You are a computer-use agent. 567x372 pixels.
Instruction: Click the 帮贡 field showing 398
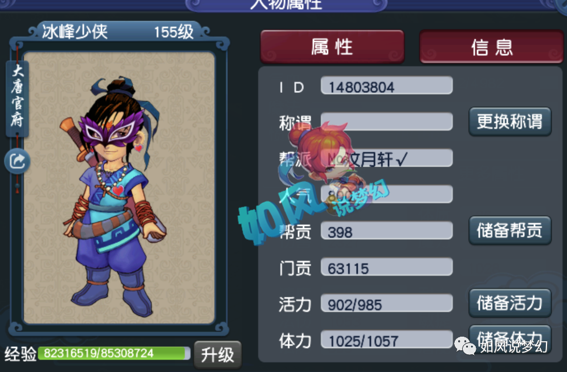coord(386,231)
